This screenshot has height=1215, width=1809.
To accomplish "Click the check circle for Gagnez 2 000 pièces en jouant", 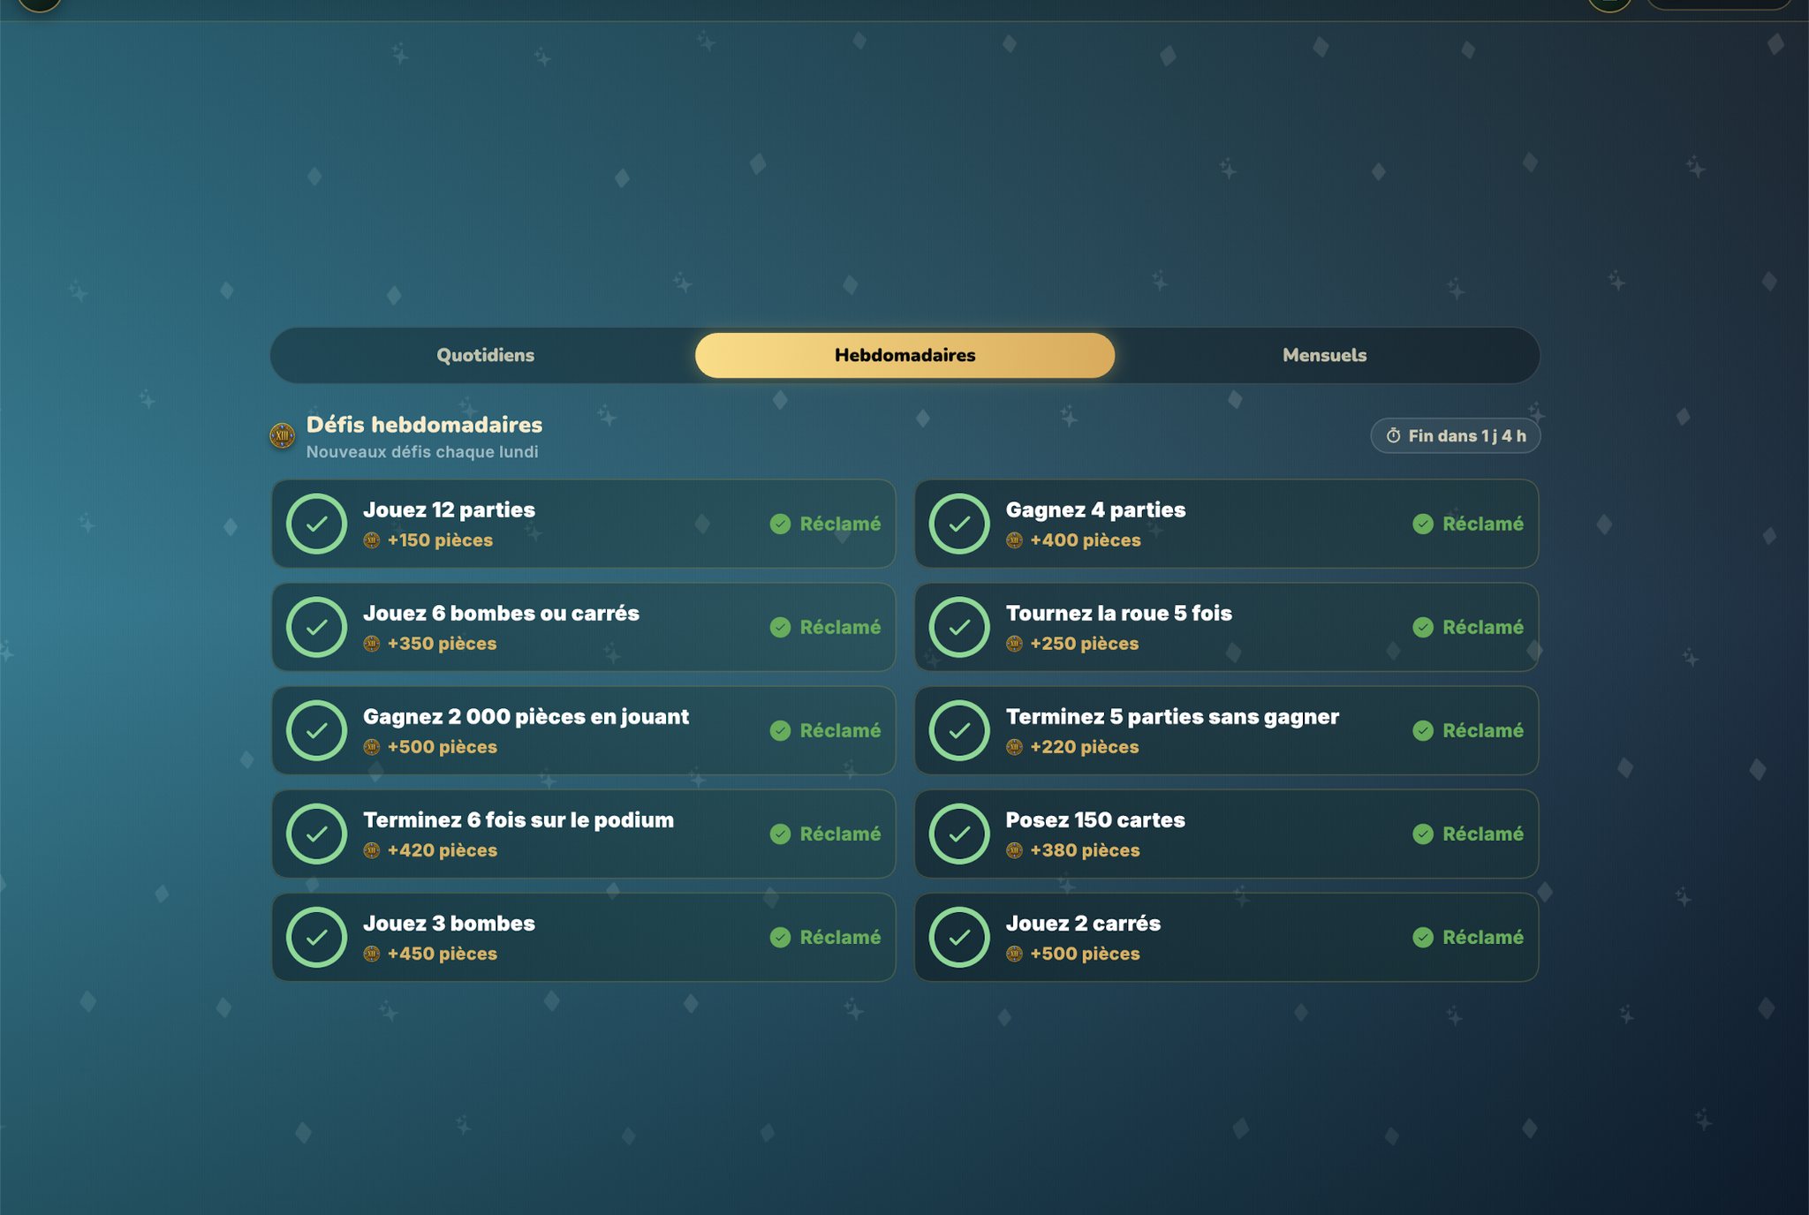I will (x=316, y=730).
